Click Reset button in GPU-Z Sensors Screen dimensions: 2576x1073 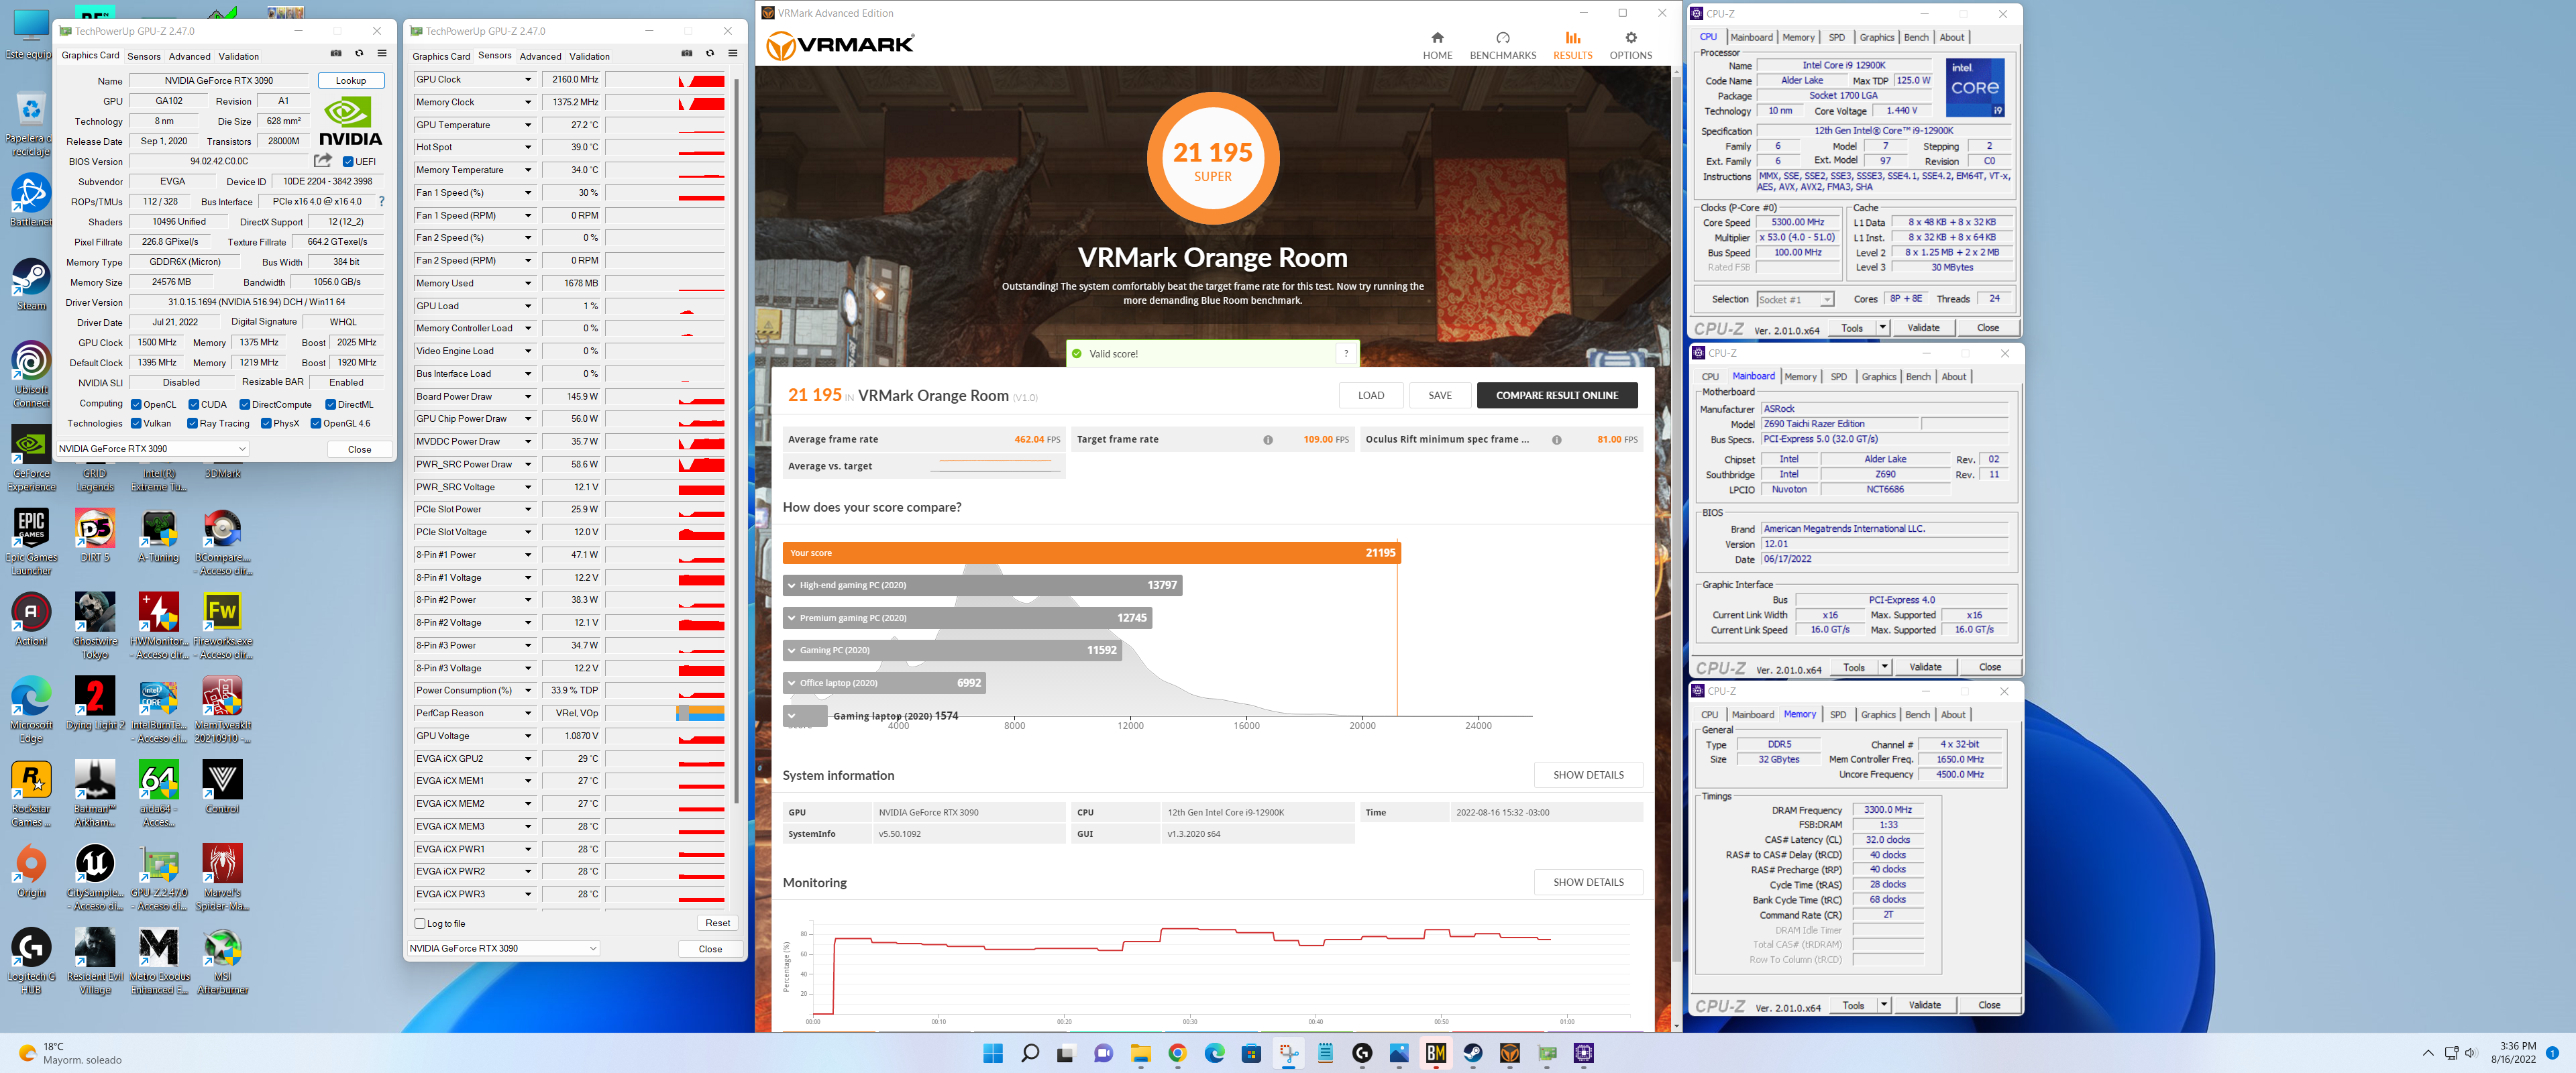[717, 923]
